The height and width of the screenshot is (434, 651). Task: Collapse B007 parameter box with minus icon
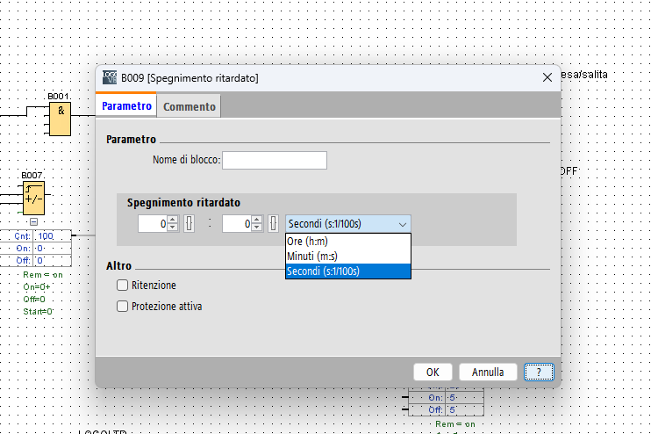click(x=33, y=222)
